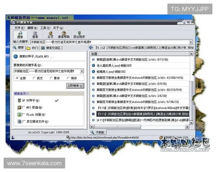Switch to the 热门 tab

33,48
